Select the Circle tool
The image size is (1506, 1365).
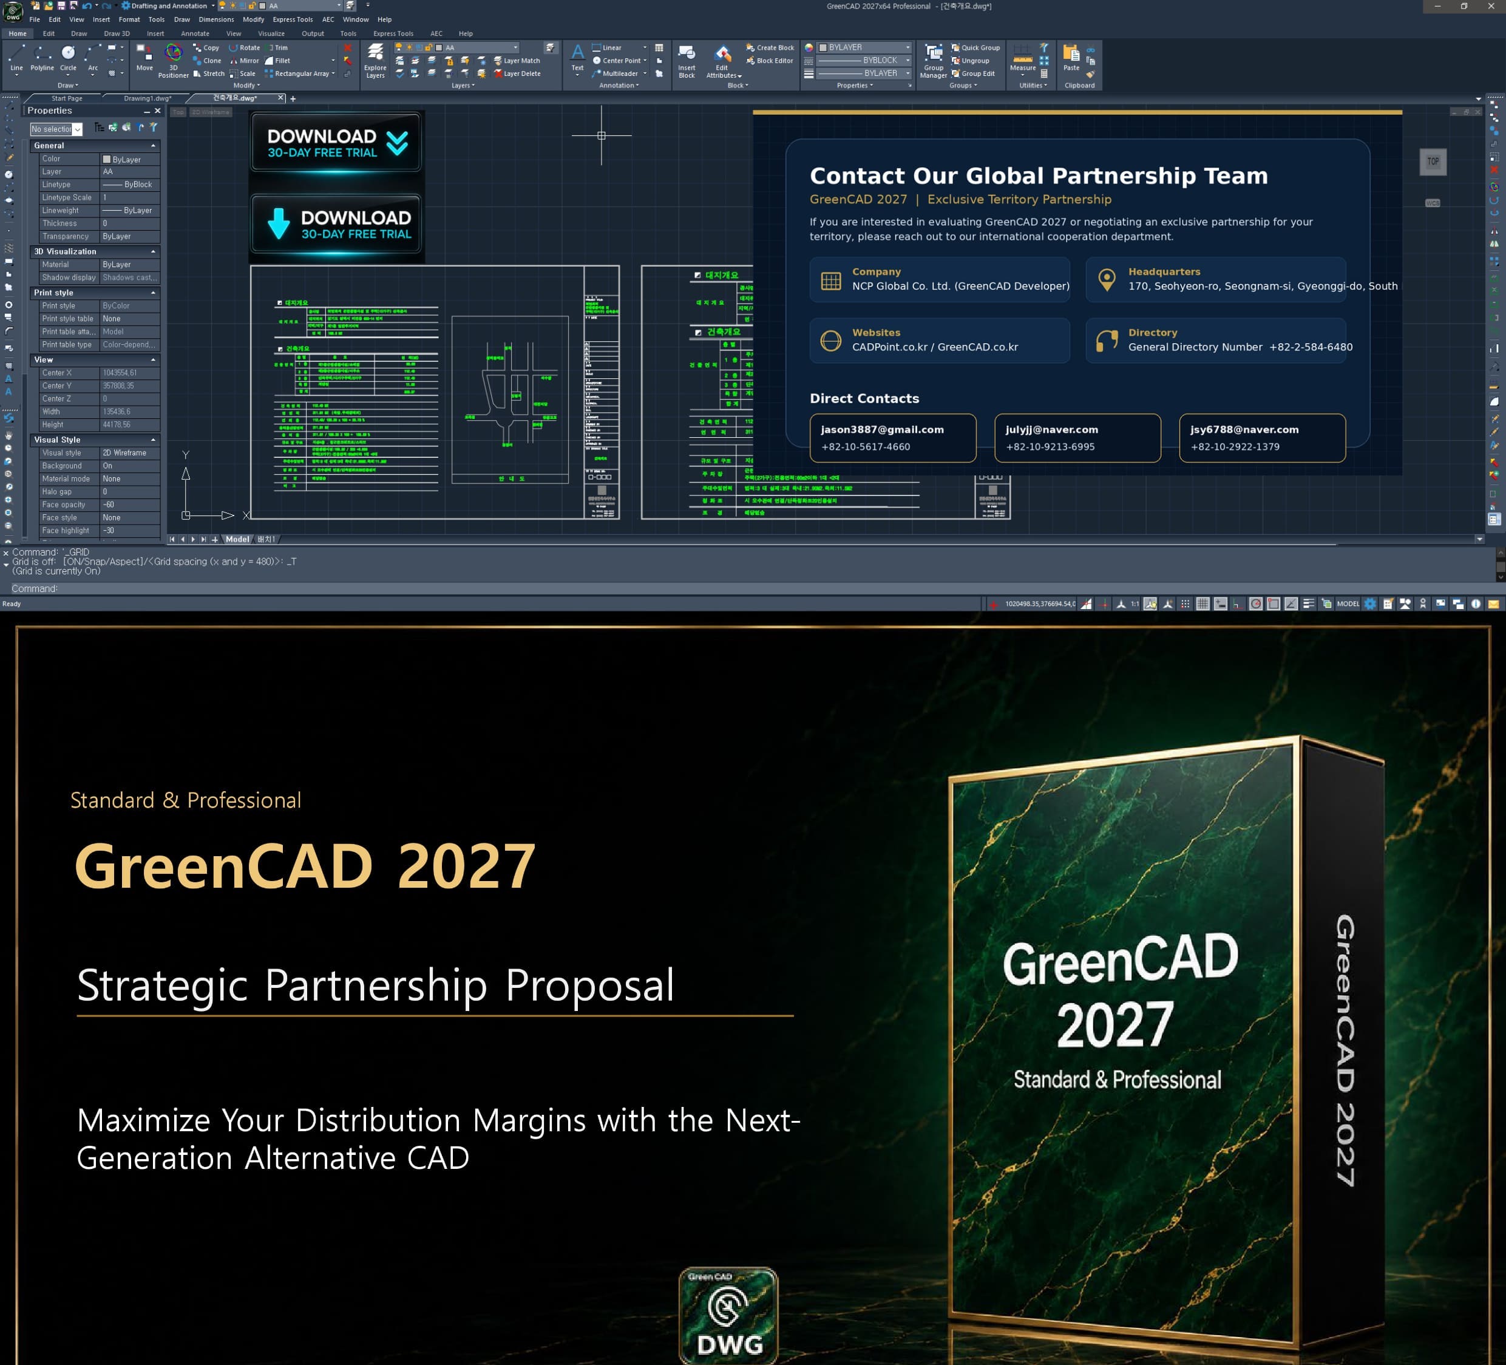coord(68,58)
